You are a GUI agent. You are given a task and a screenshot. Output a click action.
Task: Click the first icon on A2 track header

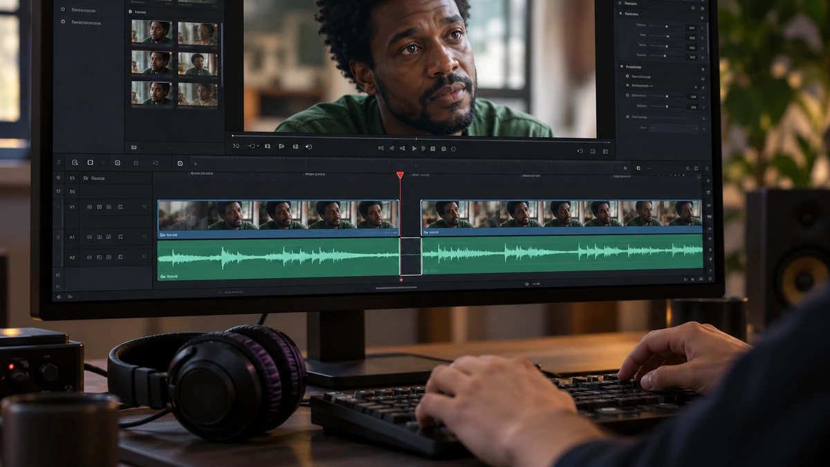pyautogui.click(x=89, y=257)
